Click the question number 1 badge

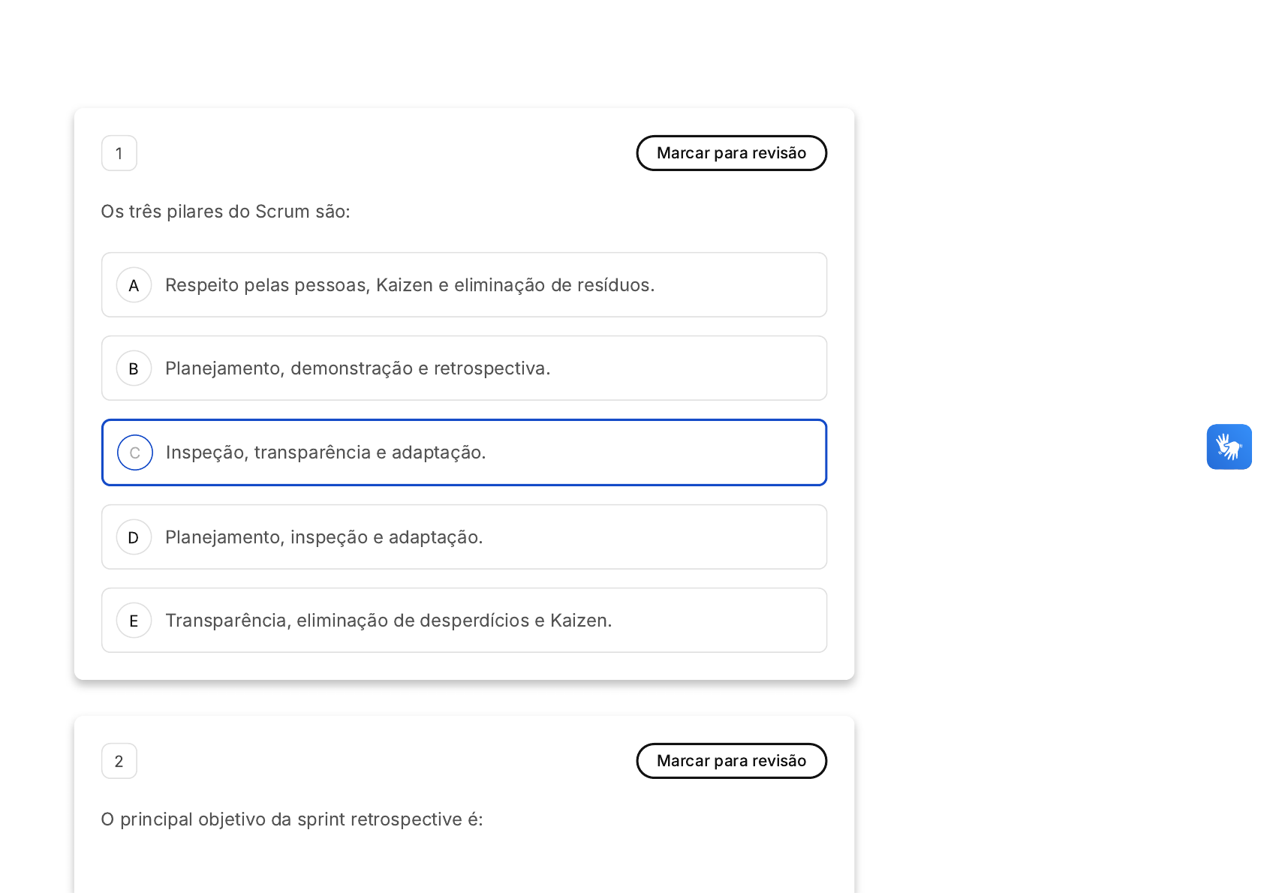click(119, 153)
